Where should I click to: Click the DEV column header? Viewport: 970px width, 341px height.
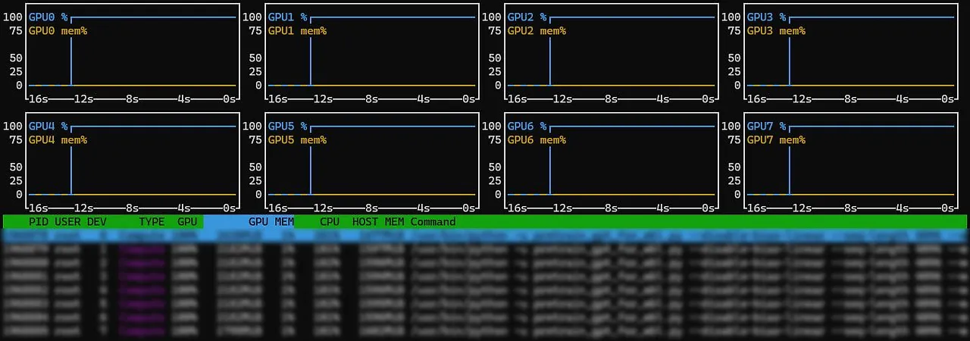(97, 222)
